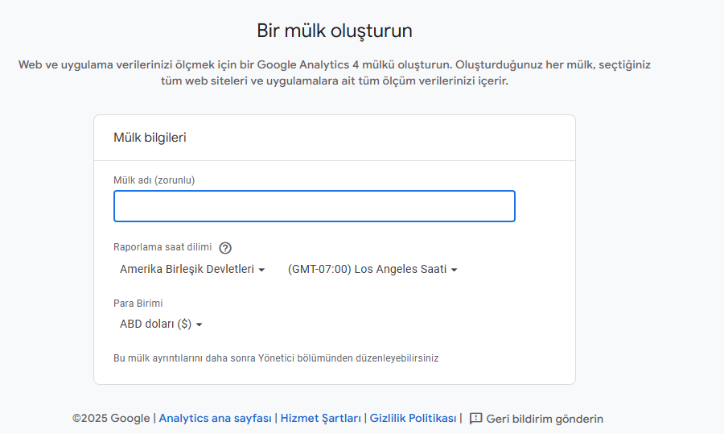The height and width of the screenshot is (434, 724).
Task: Click the Bir mülk oluşturun page title
Action: (335, 31)
